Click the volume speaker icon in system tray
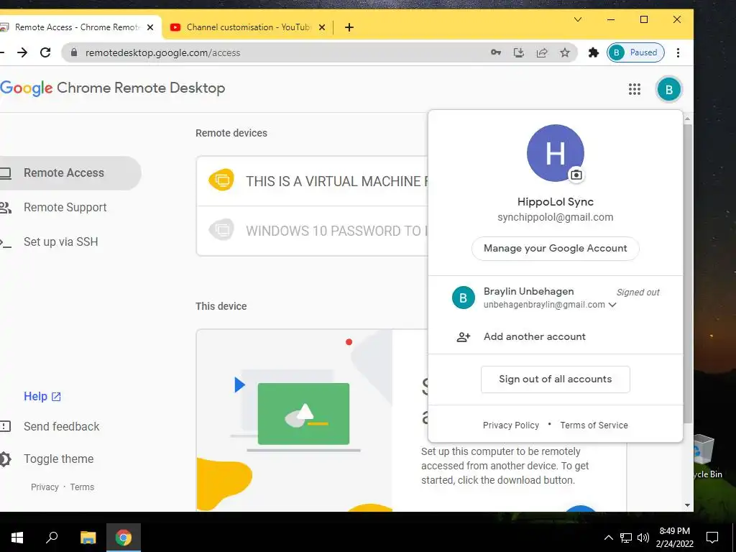Image resolution: width=736 pixels, height=552 pixels. 643,538
